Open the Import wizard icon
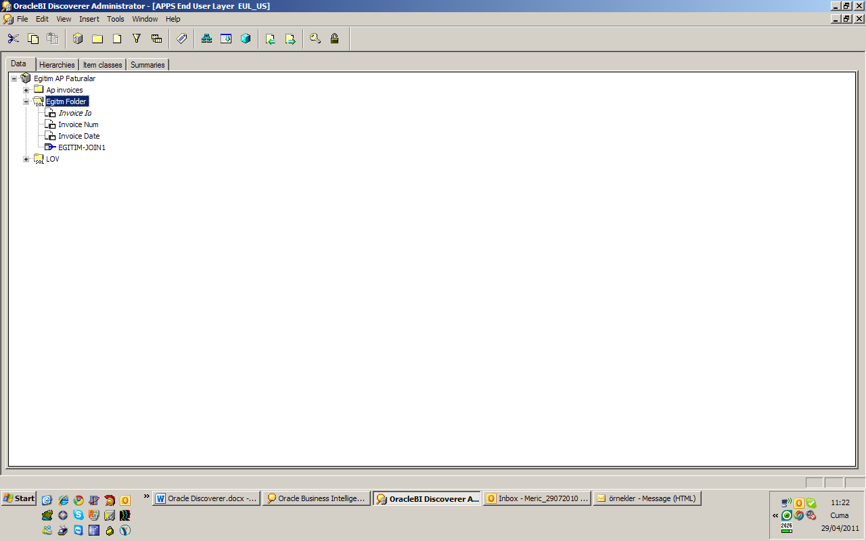The width and height of the screenshot is (866, 541). (x=270, y=39)
